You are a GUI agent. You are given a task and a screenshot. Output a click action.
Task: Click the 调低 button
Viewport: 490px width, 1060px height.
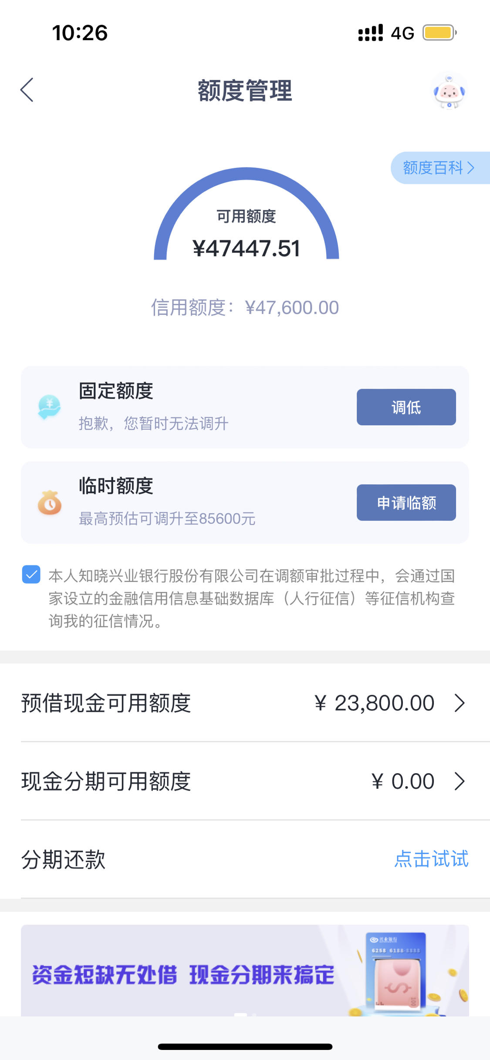pos(406,407)
